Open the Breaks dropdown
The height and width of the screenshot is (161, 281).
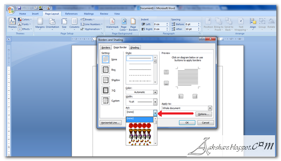[x=87, y=19]
